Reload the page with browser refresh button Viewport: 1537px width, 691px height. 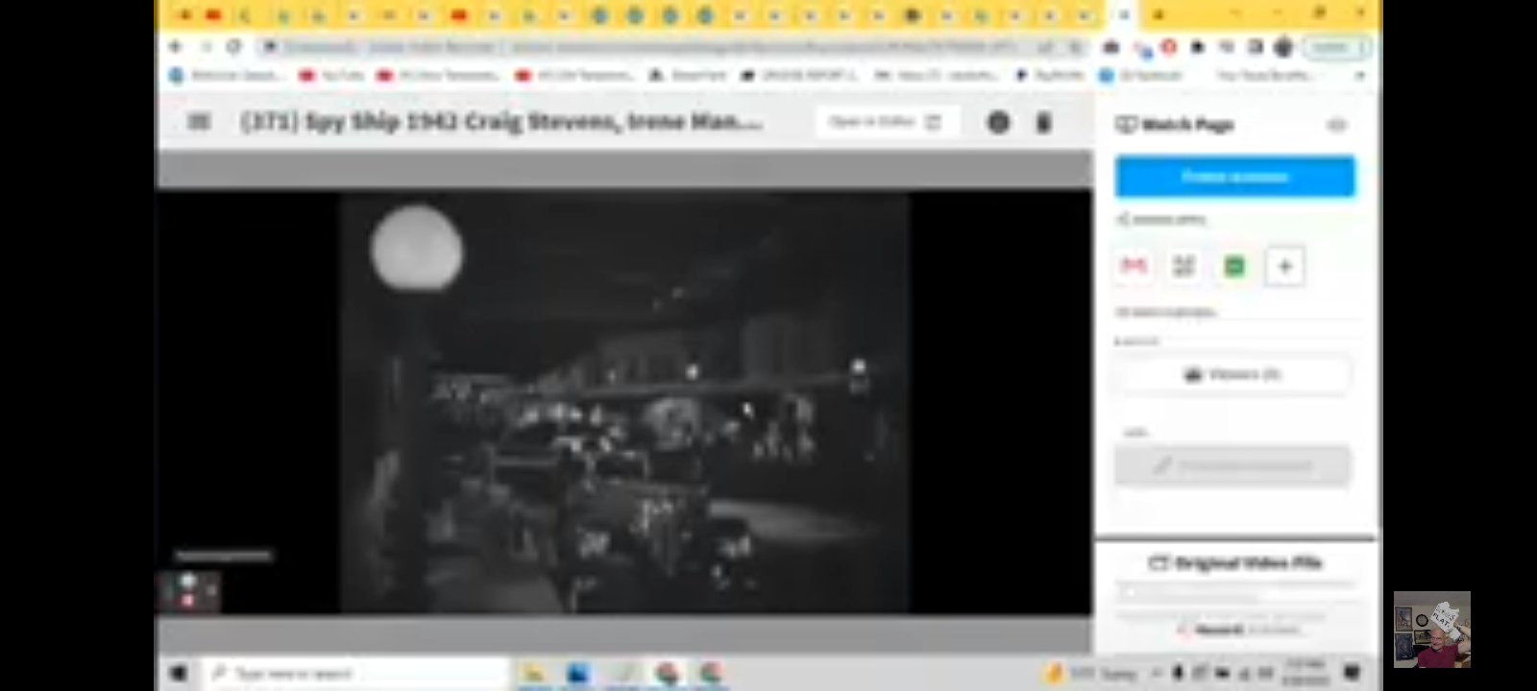click(234, 46)
